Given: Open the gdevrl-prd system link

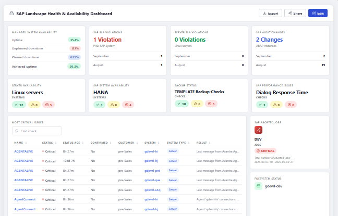Looking at the screenshot, I should [x=152, y=171].
